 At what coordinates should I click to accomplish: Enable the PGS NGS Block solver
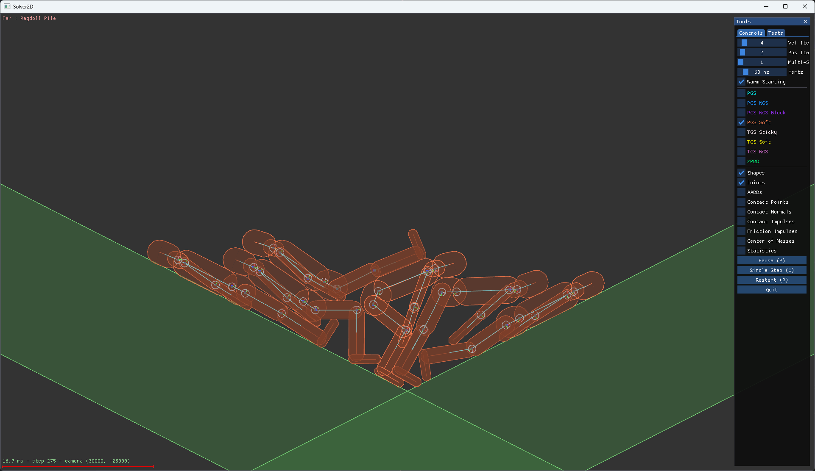coord(741,113)
